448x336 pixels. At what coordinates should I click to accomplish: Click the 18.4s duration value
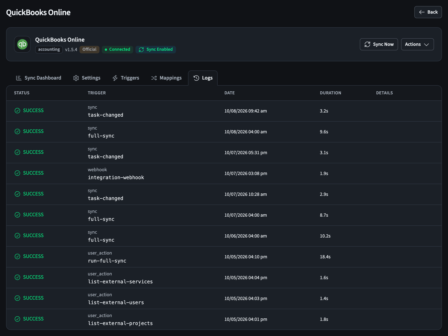(325, 257)
